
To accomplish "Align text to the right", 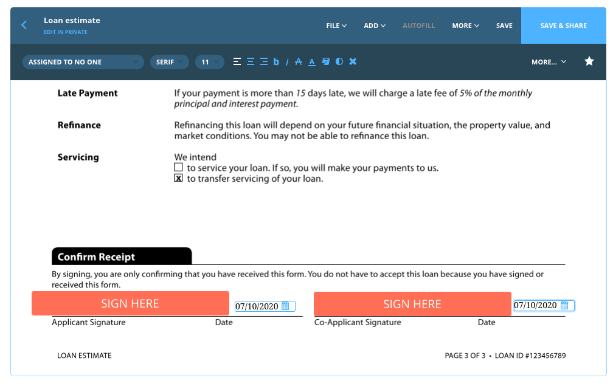I will point(264,62).
